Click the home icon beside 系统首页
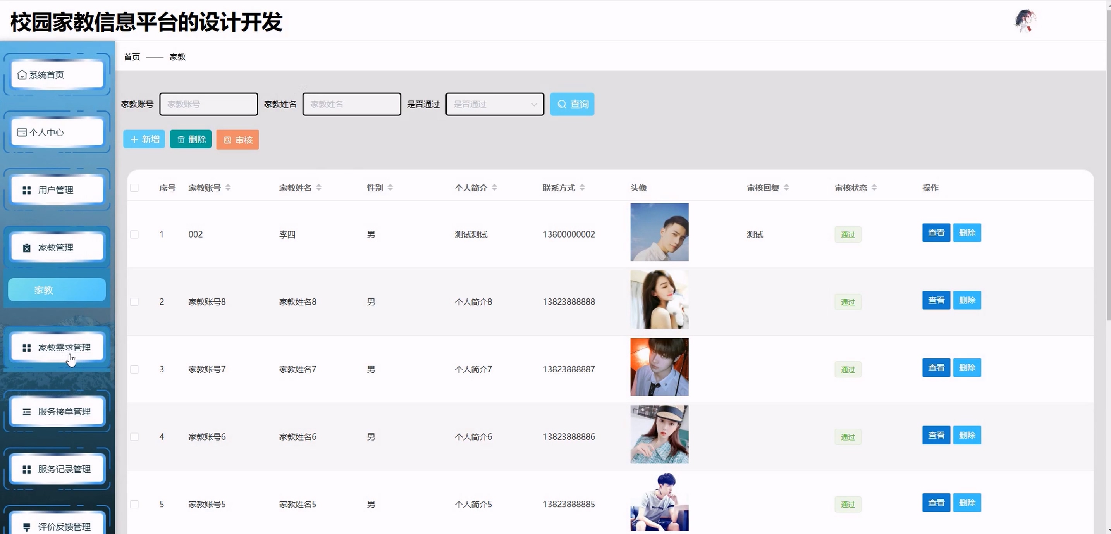The image size is (1111, 534). coord(22,75)
